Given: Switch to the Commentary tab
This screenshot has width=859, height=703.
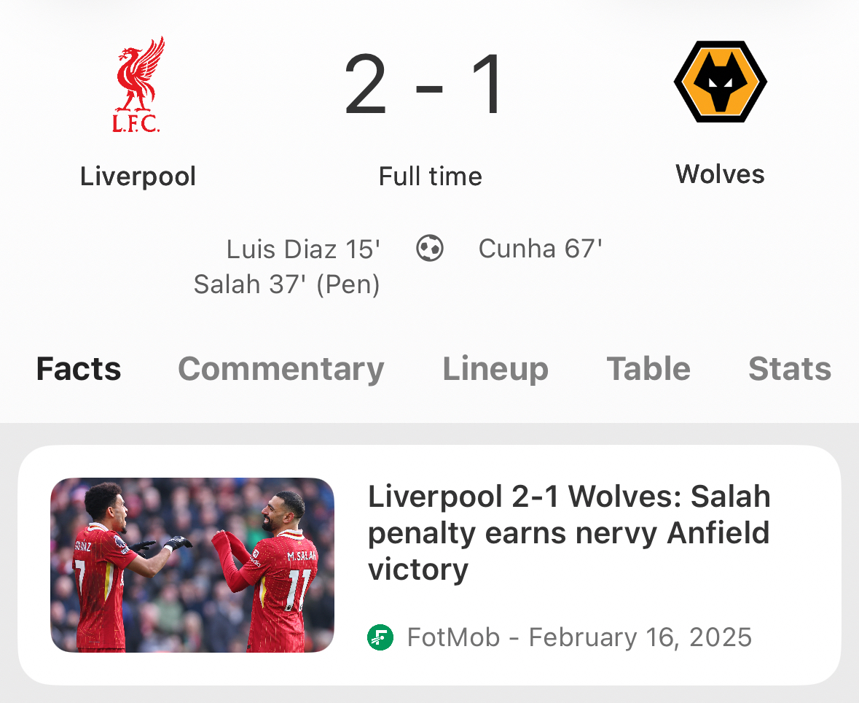Looking at the screenshot, I should click(281, 369).
